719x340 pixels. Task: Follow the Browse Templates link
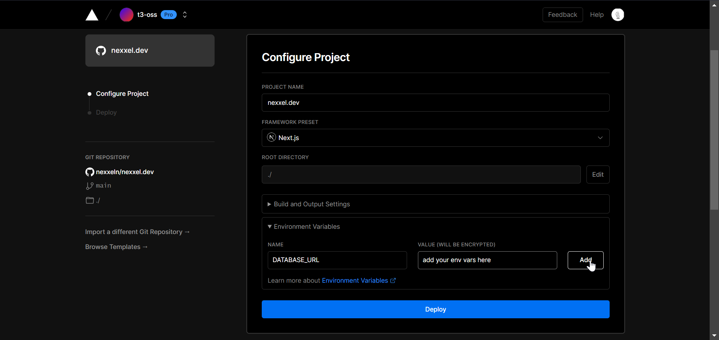(116, 247)
